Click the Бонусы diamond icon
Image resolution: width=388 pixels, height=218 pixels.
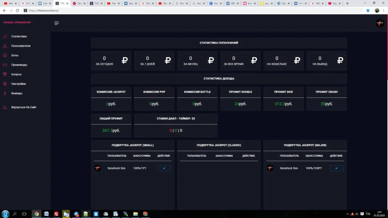(x=5, y=74)
